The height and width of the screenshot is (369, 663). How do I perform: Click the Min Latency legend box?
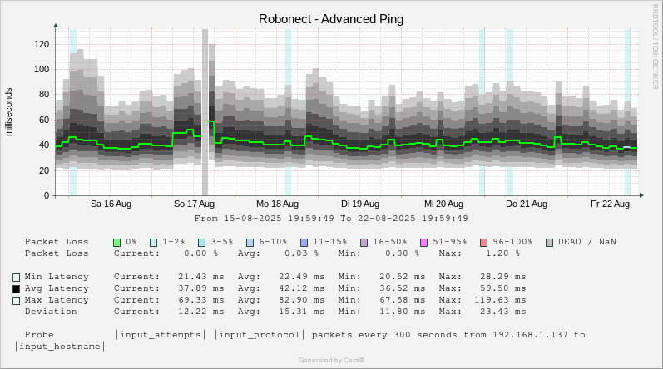16,278
